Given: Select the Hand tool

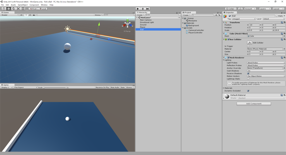Looking at the screenshot, I should [x=4, y=9].
